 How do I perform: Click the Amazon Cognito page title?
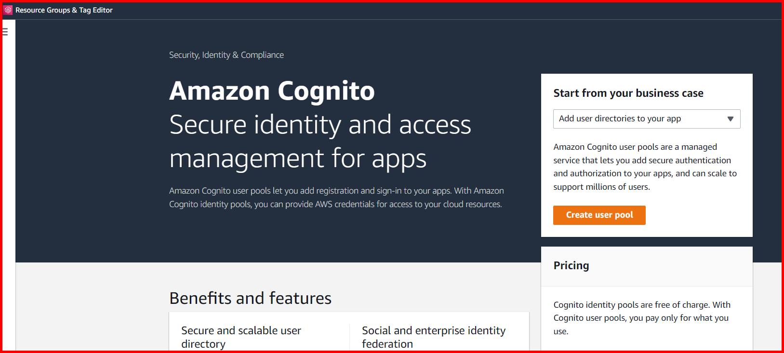(271, 90)
